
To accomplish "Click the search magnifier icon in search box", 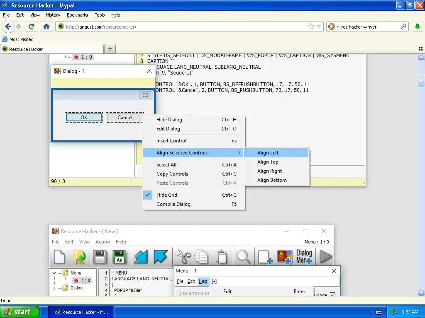I will point(403,26).
